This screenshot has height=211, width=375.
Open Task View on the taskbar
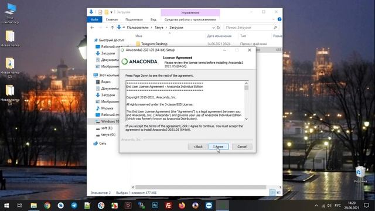[20, 206]
